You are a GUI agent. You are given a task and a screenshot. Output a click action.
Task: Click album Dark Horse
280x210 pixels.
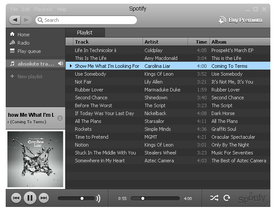pyautogui.click(x=223, y=113)
